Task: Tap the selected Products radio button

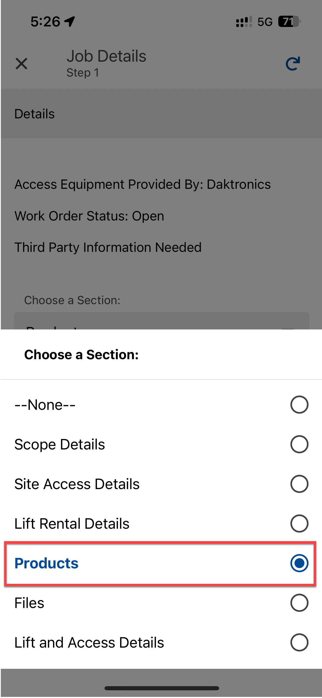Action: tap(299, 563)
